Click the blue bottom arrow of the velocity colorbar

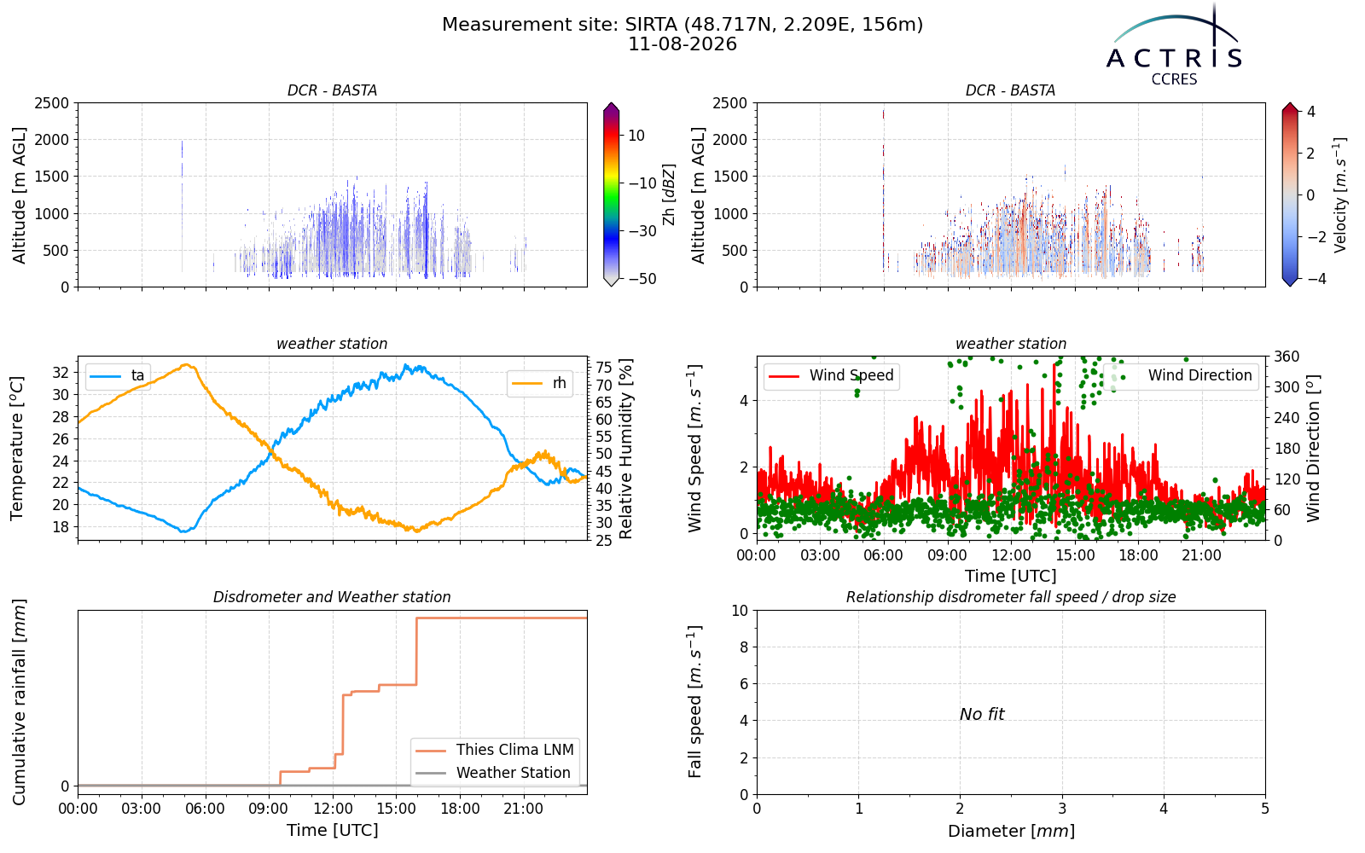coord(1290,282)
